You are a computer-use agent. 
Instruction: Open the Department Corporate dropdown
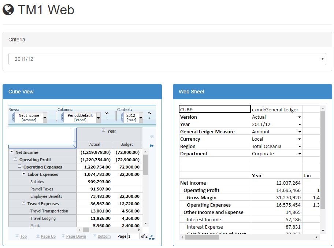(300, 154)
